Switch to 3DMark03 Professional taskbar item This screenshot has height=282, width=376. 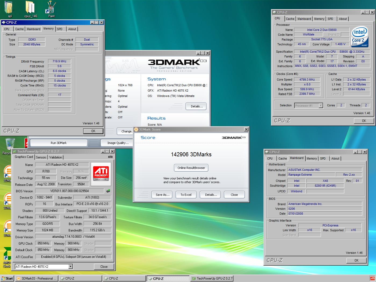point(37,279)
